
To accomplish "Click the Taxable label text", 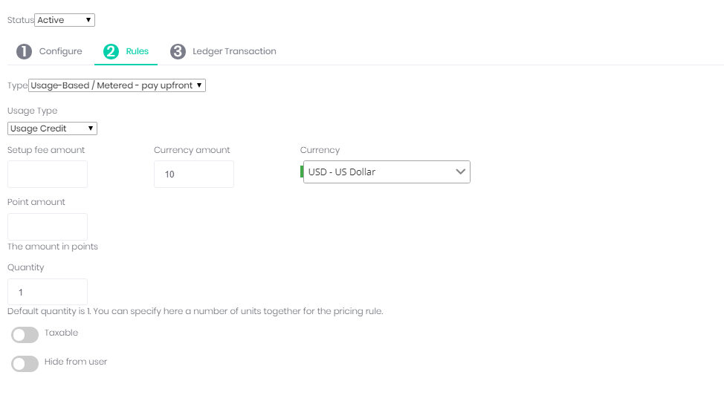I will pyautogui.click(x=61, y=333).
